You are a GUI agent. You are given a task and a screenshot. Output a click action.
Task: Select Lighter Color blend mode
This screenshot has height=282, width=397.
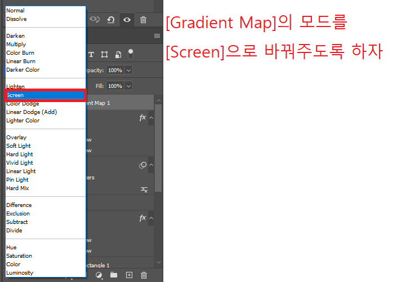46,121
